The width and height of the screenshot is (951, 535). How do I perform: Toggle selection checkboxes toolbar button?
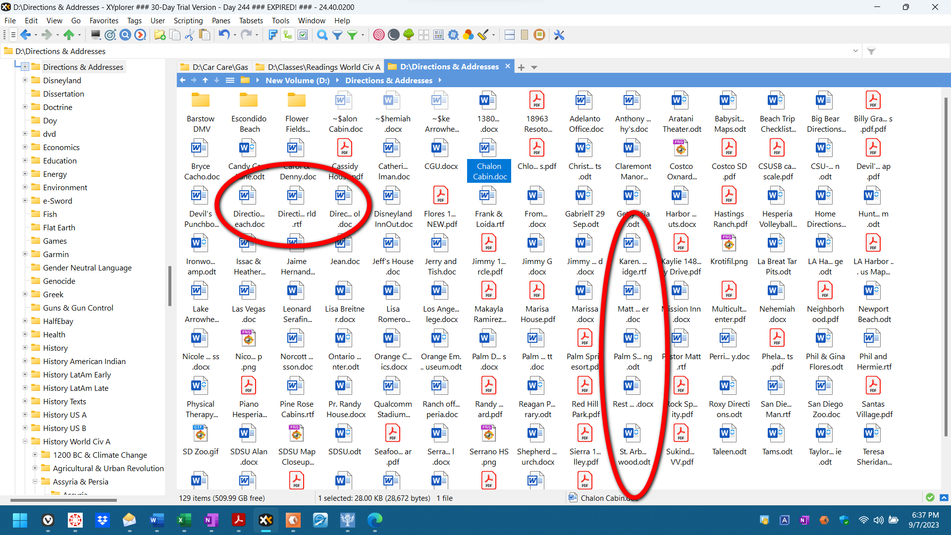click(x=303, y=35)
